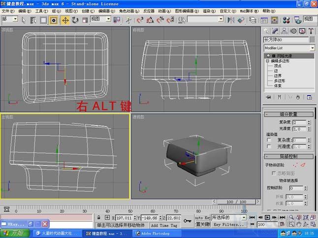Image resolution: width=318 pixels, height=238 pixels.
Task: Enable the render 复杂度 checkbox
Action: coord(269,140)
